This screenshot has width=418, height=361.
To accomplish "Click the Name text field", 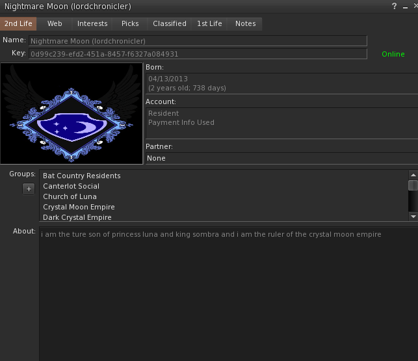I will coord(198,41).
